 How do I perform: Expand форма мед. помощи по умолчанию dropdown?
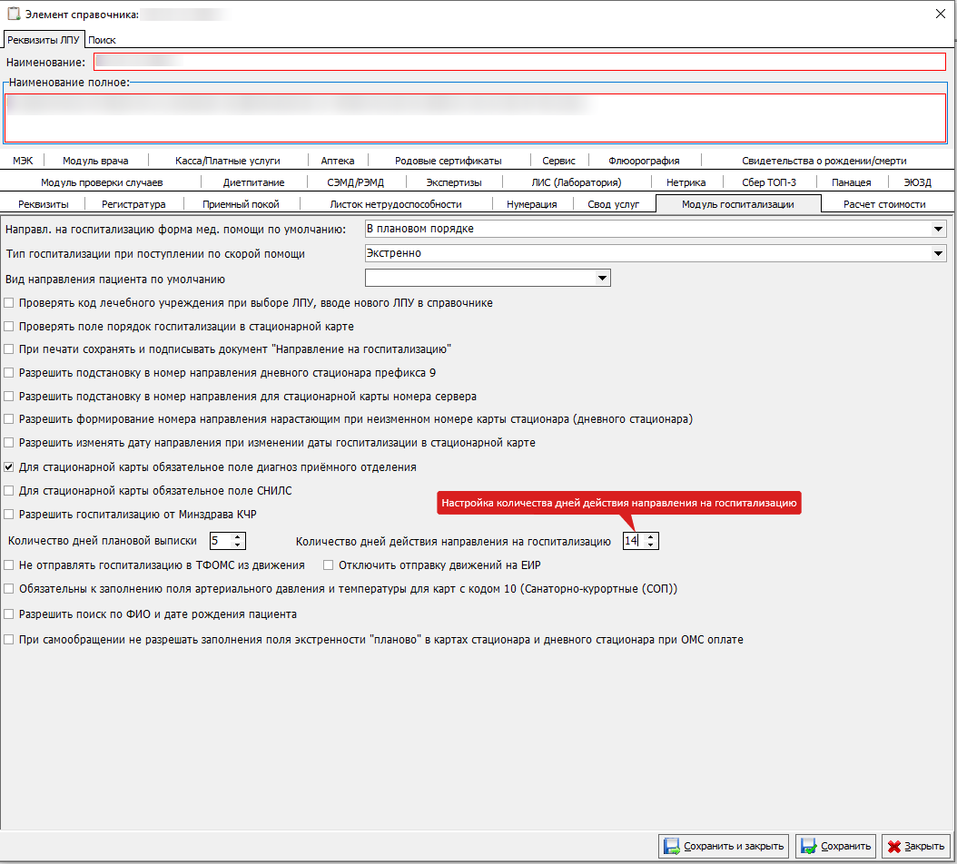(938, 229)
